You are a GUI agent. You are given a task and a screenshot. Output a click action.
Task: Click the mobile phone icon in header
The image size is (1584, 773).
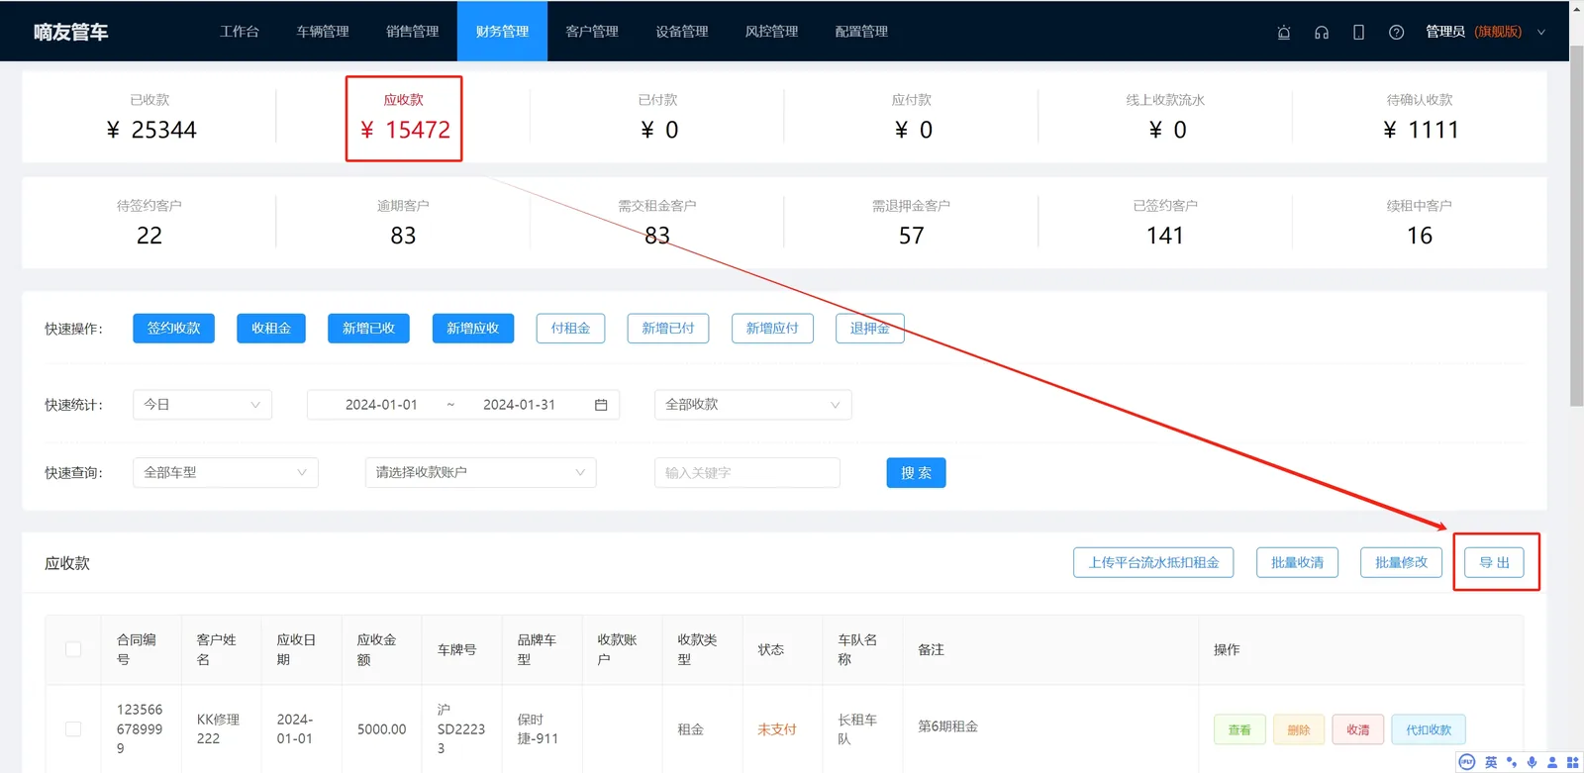[x=1358, y=32]
